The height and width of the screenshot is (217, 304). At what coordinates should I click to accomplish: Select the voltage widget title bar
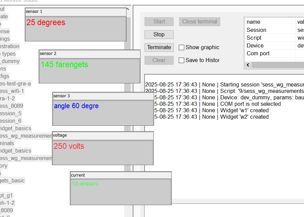(x=103, y=135)
